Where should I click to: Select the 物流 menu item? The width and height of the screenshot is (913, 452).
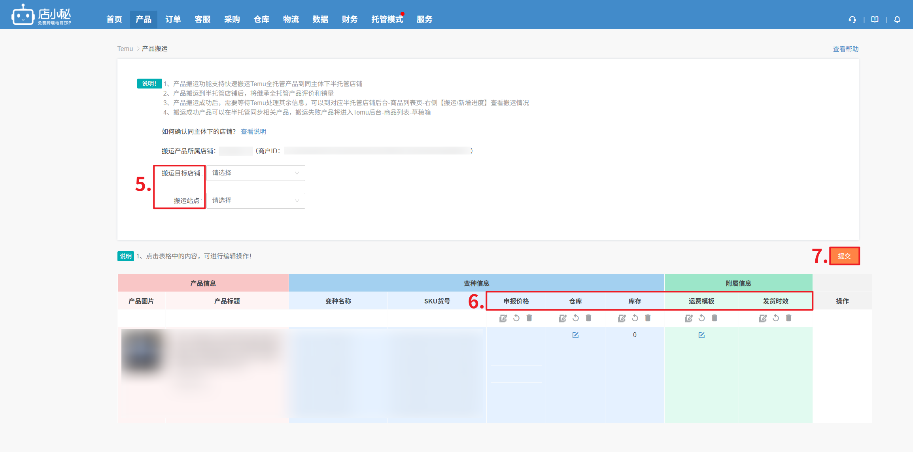click(291, 19)
